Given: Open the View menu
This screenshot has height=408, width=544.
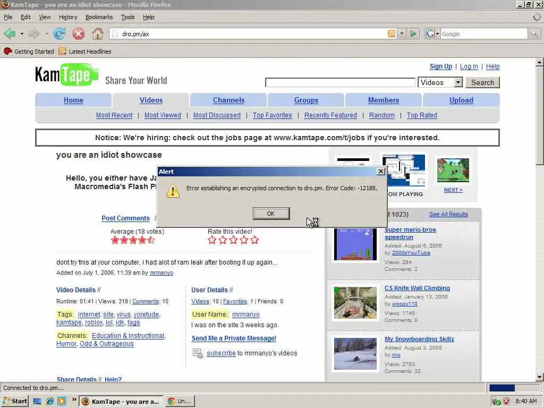Looking at the screenshot, I should (x=45, y=17).
